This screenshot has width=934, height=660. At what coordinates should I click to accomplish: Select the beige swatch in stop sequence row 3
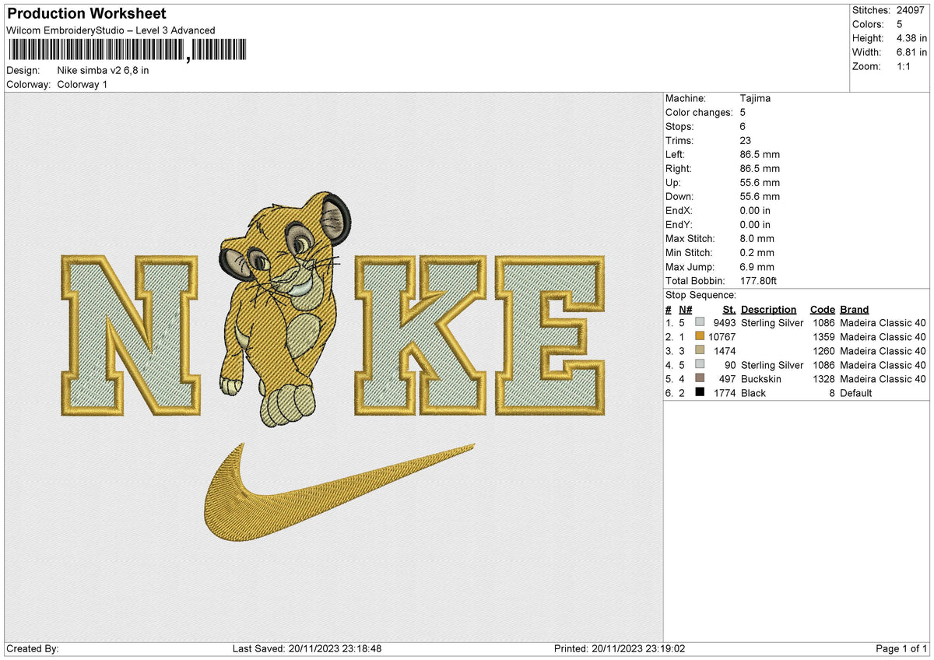[700, 351]
